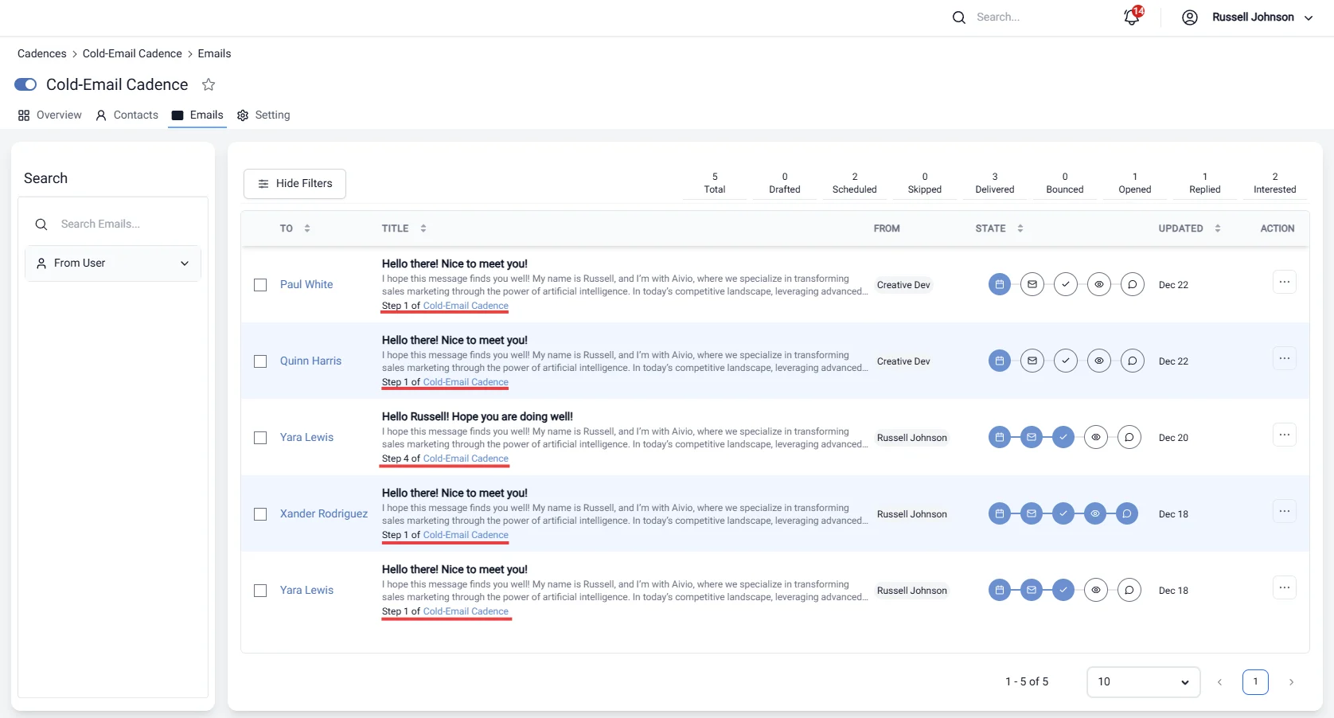Click the checkmark state icon in Quinn Harris row
The width and height of the screenshot is (1334, 718).
tap(1066, 361)
